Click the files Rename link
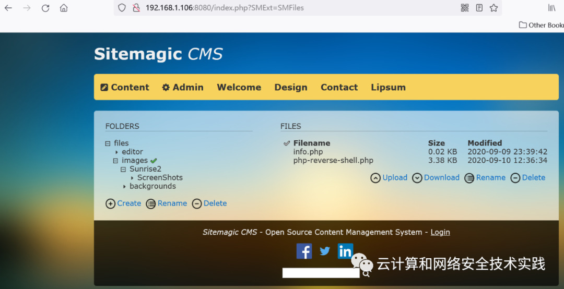 point(490,177)
